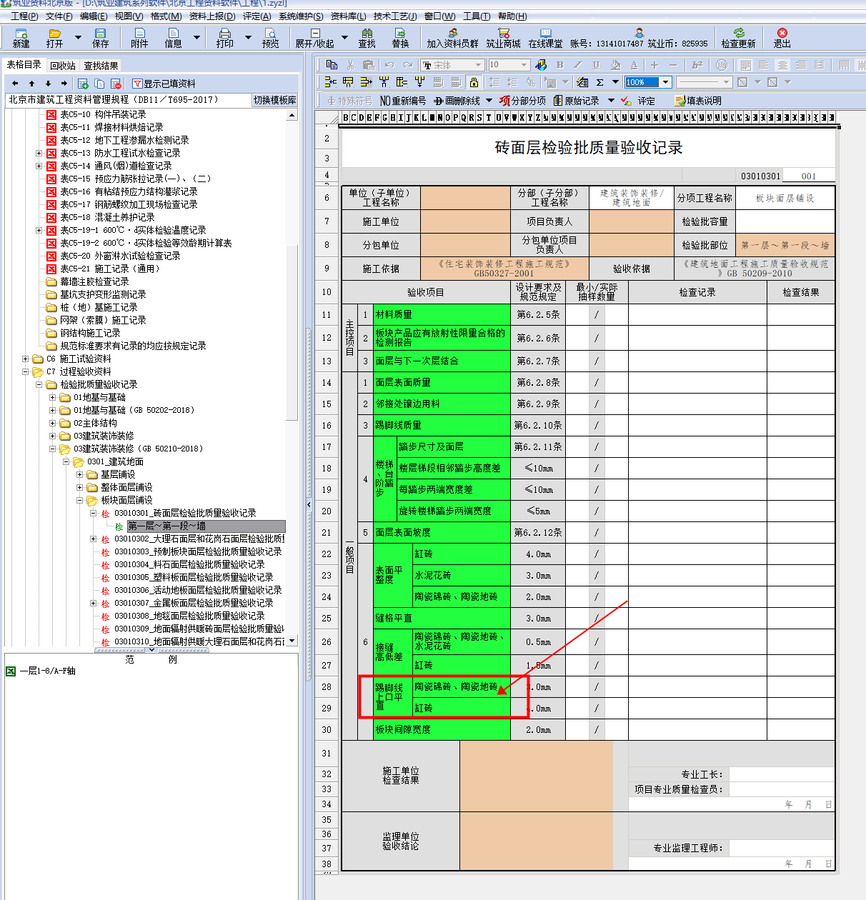The image size is (866, 900).
Task: Click the copy icon in editor toolbar
Action: point(331,64)
